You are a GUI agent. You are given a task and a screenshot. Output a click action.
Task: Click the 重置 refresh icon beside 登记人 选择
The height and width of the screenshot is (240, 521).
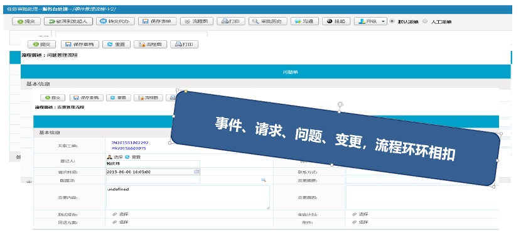[x=127, y=157]
